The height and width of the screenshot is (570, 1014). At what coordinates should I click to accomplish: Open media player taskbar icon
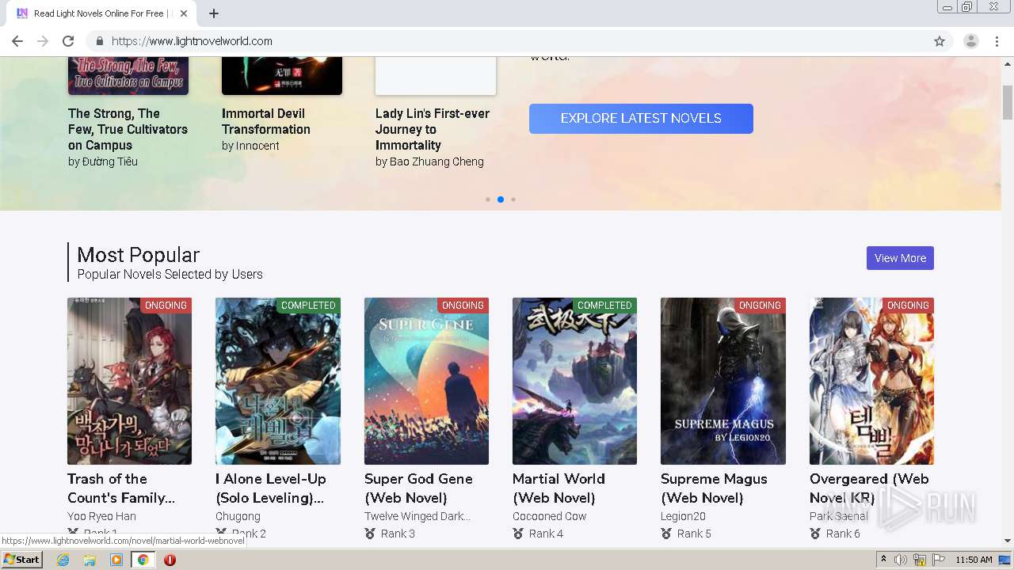coord(116,560)
